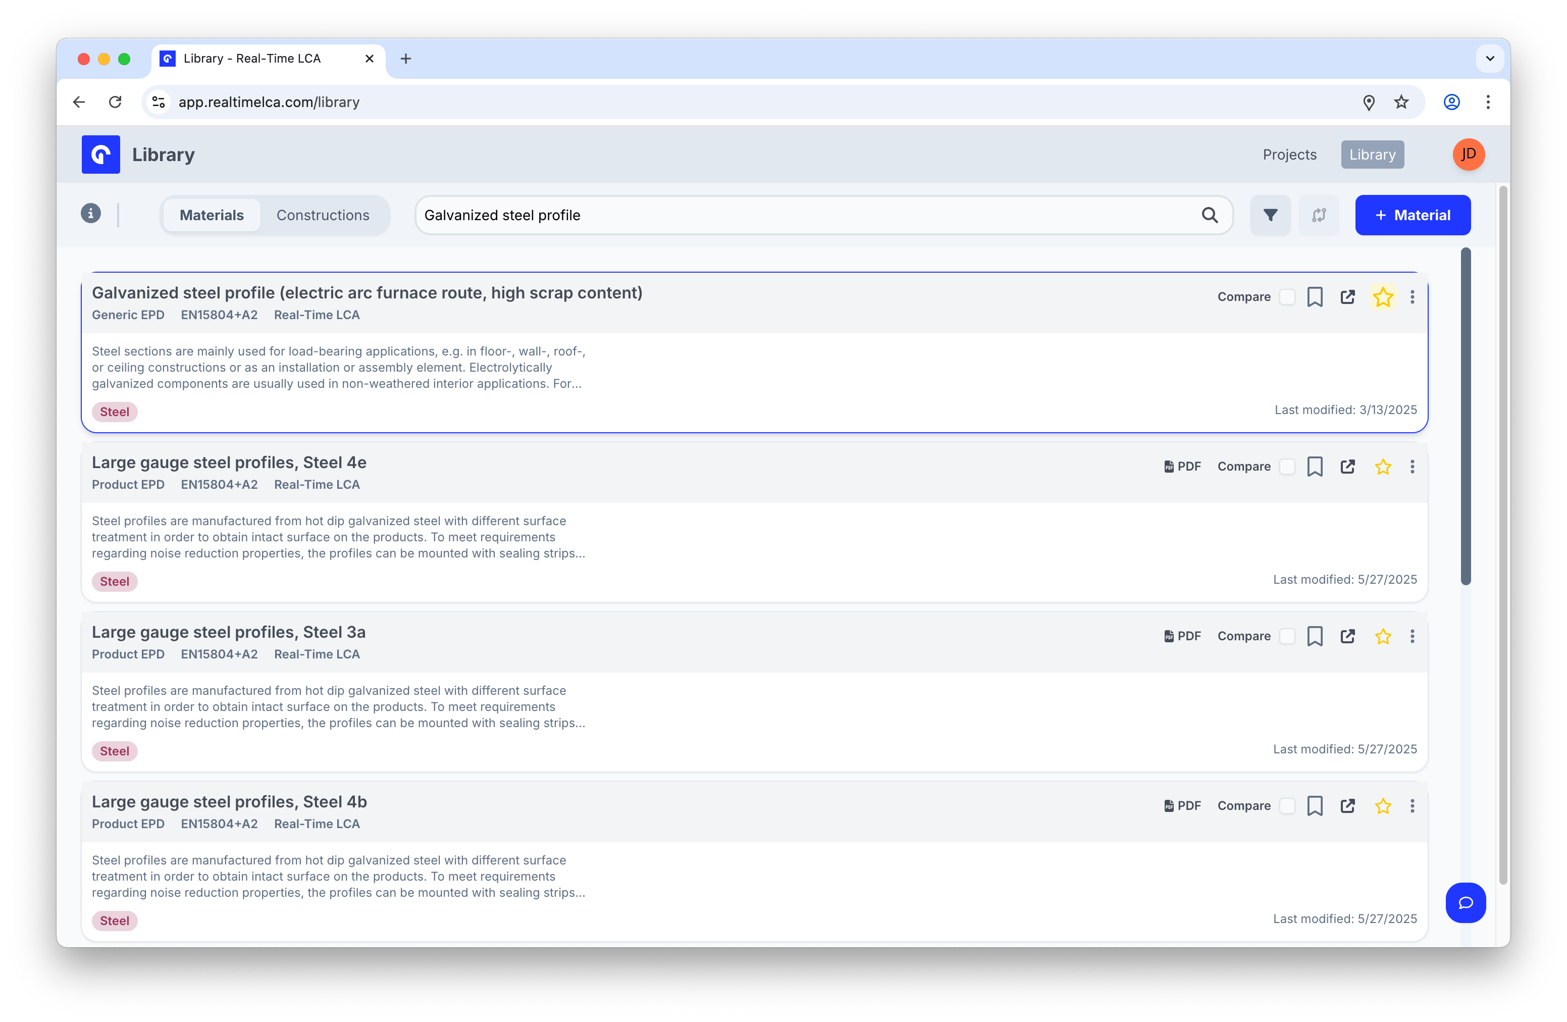
Task: Toggle favorite star on Galvanized steel profile
Action: coord(1383,297)
